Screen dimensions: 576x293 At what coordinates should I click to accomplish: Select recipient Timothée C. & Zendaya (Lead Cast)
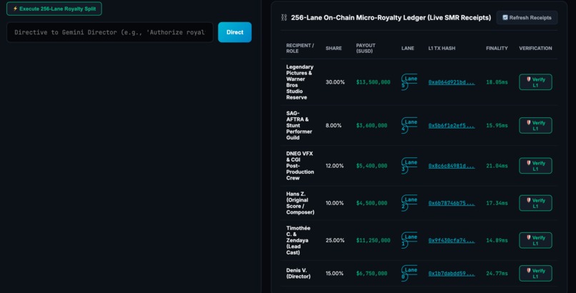pyautogui.click(x=298, y=241)
